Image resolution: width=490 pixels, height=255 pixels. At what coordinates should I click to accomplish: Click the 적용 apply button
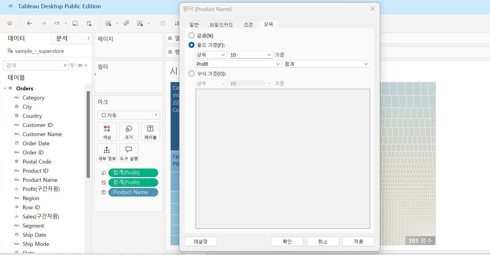tap(359, 241)
